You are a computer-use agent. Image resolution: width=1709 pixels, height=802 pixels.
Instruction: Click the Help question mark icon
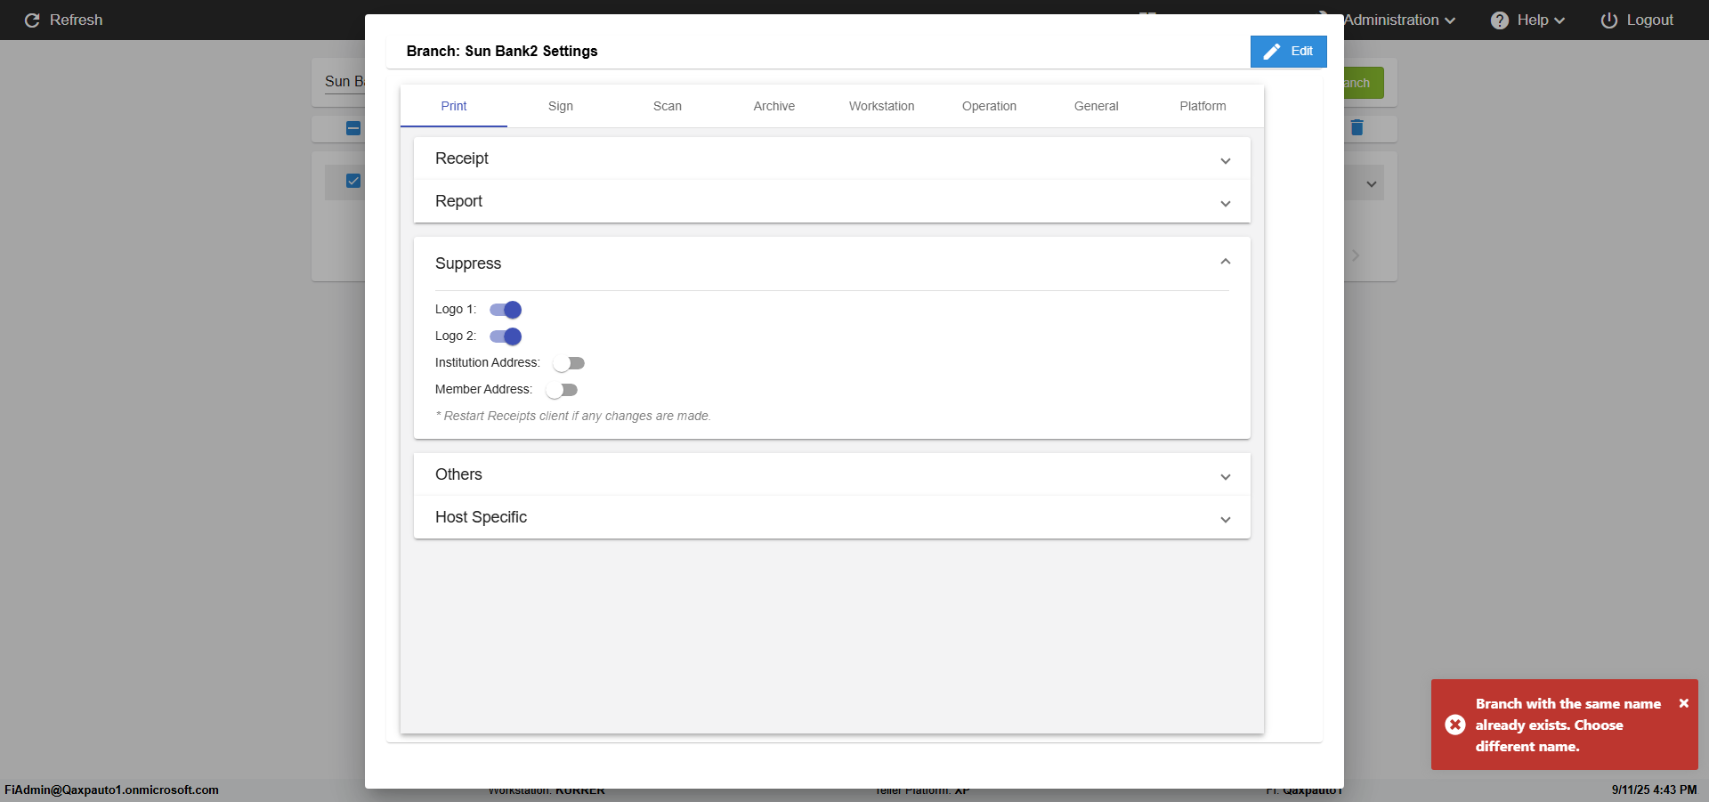(1500, 20)
